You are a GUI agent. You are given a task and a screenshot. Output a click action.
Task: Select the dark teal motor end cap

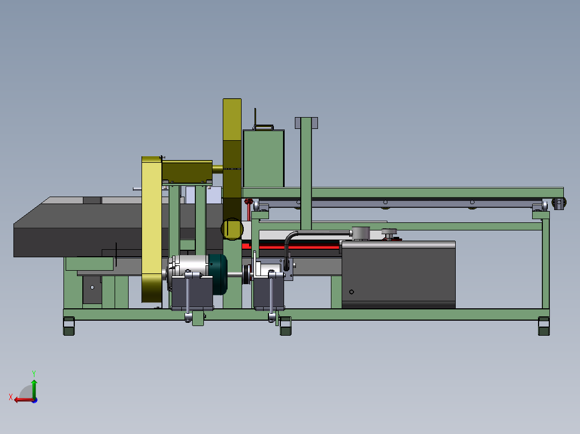pyautogui.click(x=218, y=274)
